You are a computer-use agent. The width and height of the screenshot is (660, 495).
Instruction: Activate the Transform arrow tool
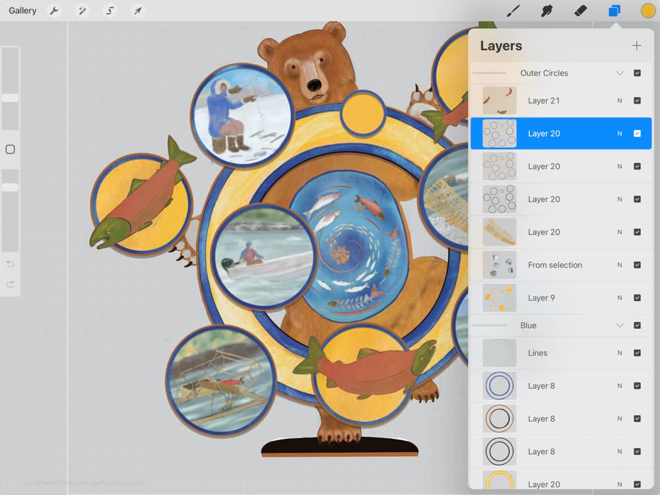(137, 11)
